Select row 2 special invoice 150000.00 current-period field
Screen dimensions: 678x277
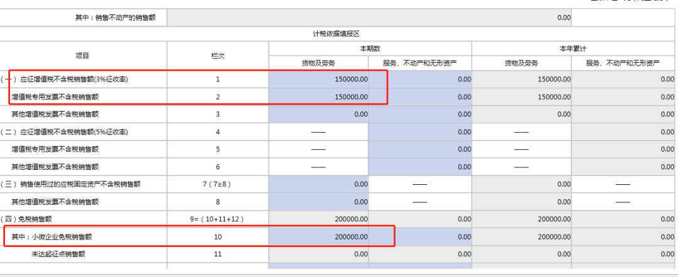click(x=319, y=97)
